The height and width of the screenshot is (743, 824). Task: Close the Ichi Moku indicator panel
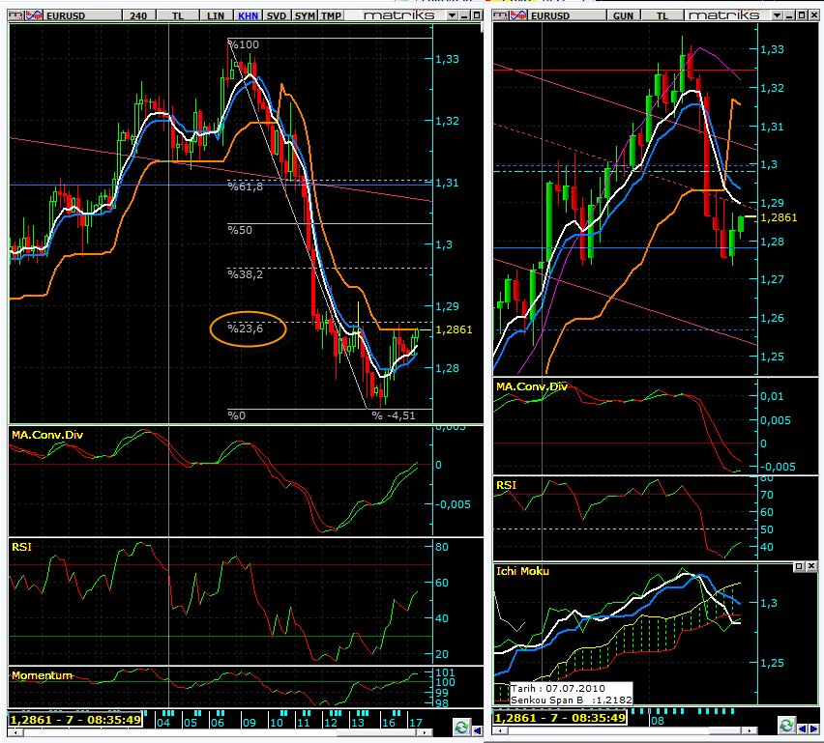tap(812, 567)
